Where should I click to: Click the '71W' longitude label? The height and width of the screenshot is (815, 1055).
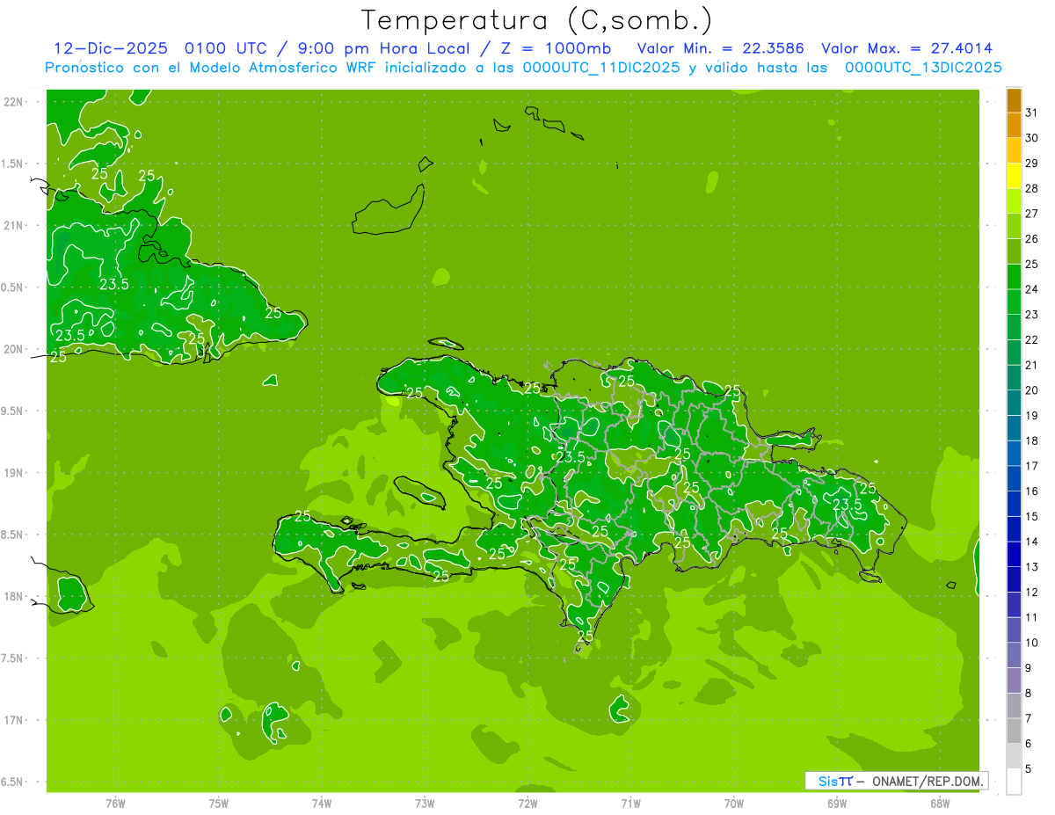[x=630, y=803]
